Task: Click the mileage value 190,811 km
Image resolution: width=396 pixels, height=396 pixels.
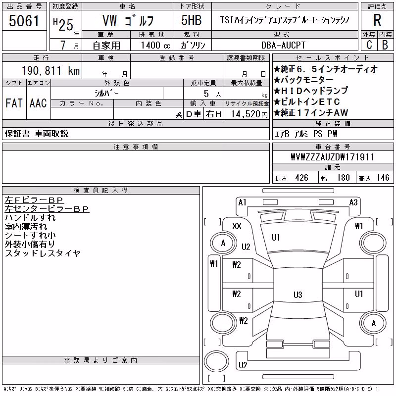Action: tap(50, 70)
